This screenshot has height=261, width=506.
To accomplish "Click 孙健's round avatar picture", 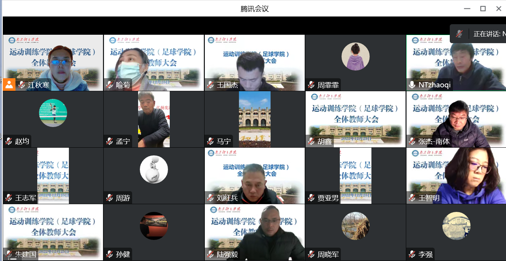I will click(154, 226).
